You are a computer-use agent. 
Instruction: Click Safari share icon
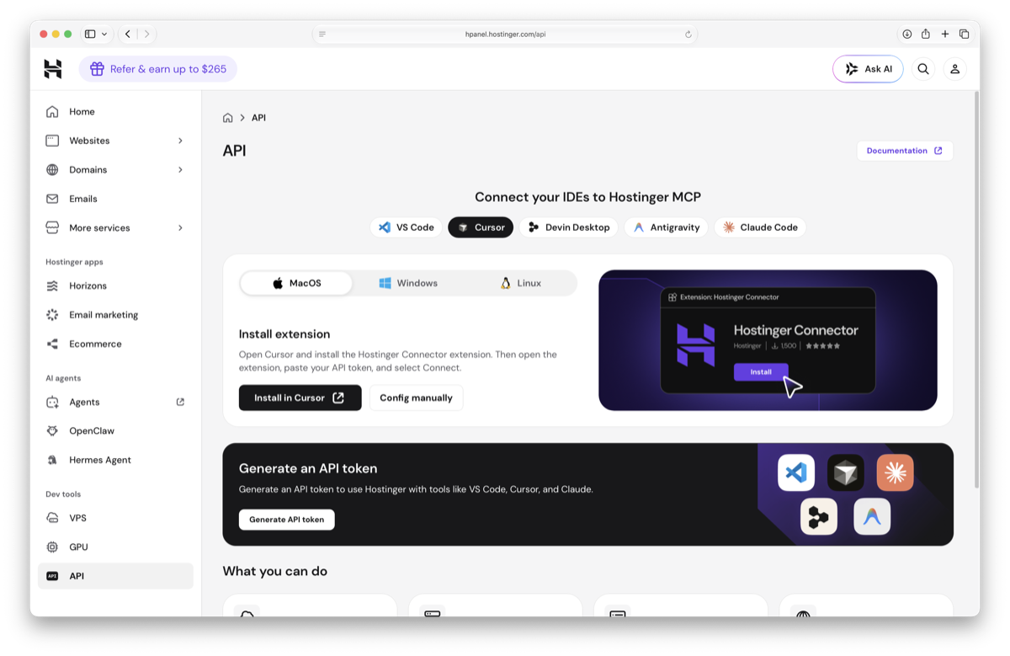tap(926, 35)
